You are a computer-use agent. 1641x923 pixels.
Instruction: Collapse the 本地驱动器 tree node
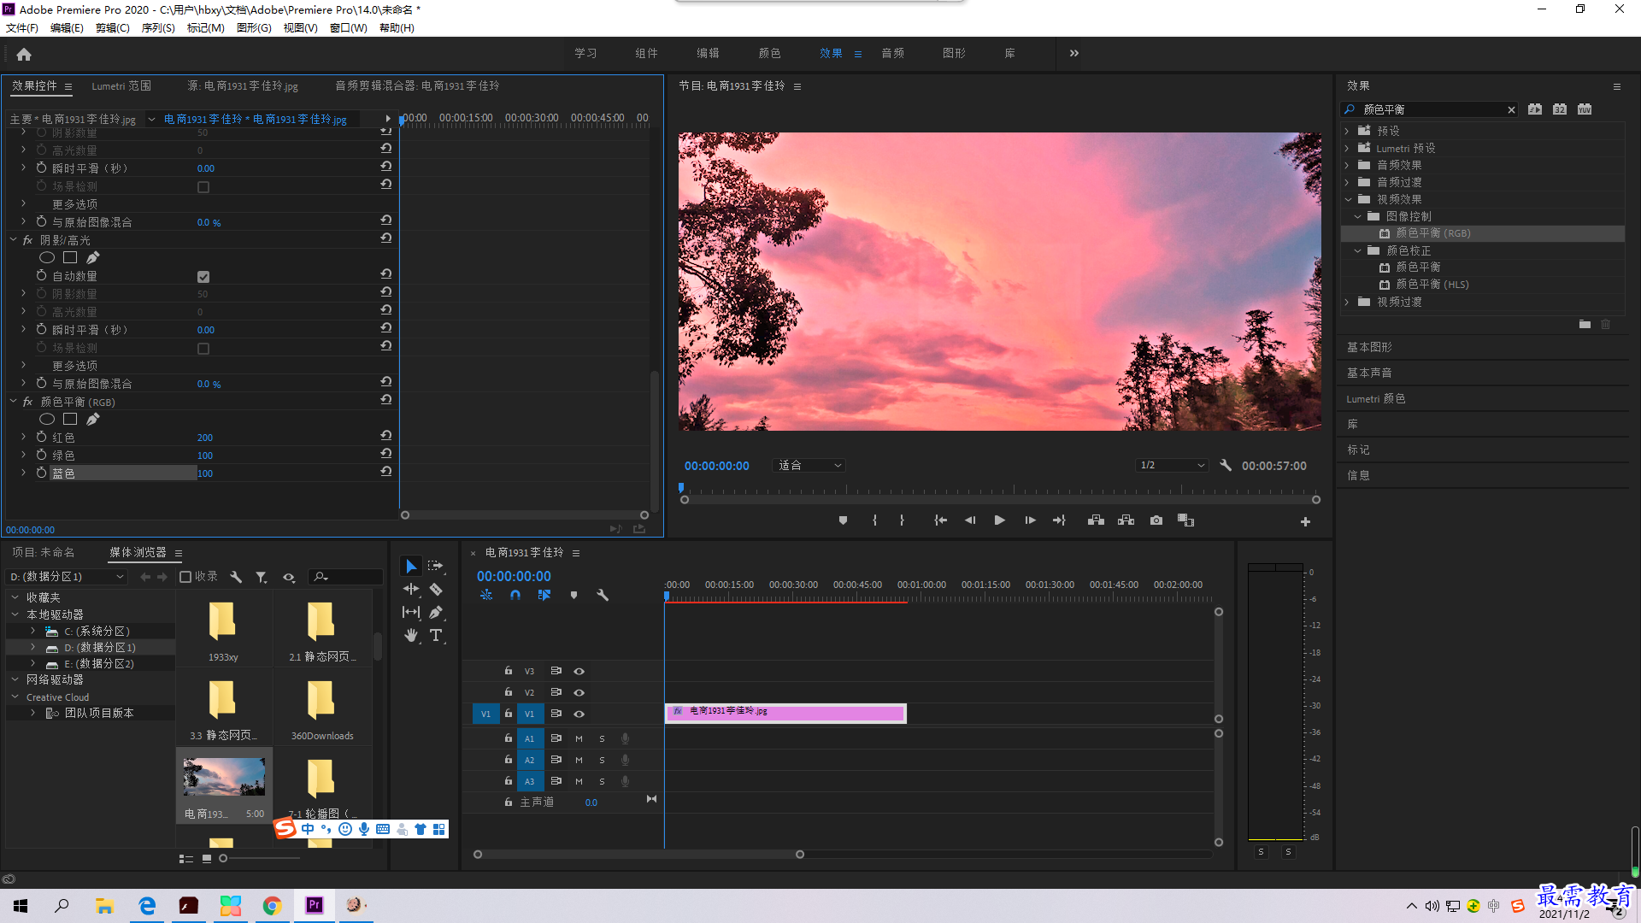click(x=15, y=614)
